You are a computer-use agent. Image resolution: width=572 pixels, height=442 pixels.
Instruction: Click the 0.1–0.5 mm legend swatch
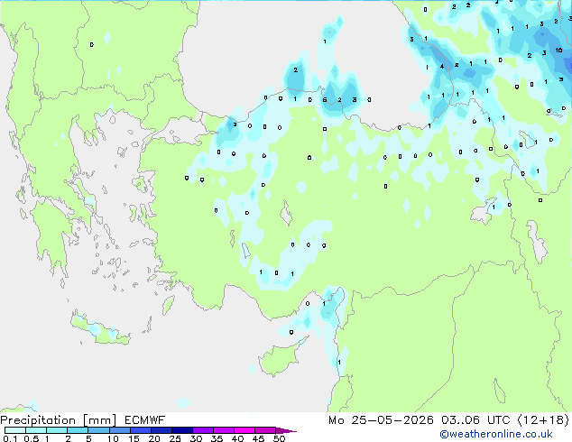pyautogui.click(x=15, y=430)
